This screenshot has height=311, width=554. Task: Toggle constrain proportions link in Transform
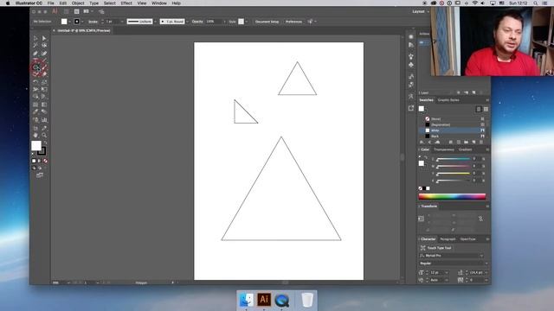[x=481, y=219]
